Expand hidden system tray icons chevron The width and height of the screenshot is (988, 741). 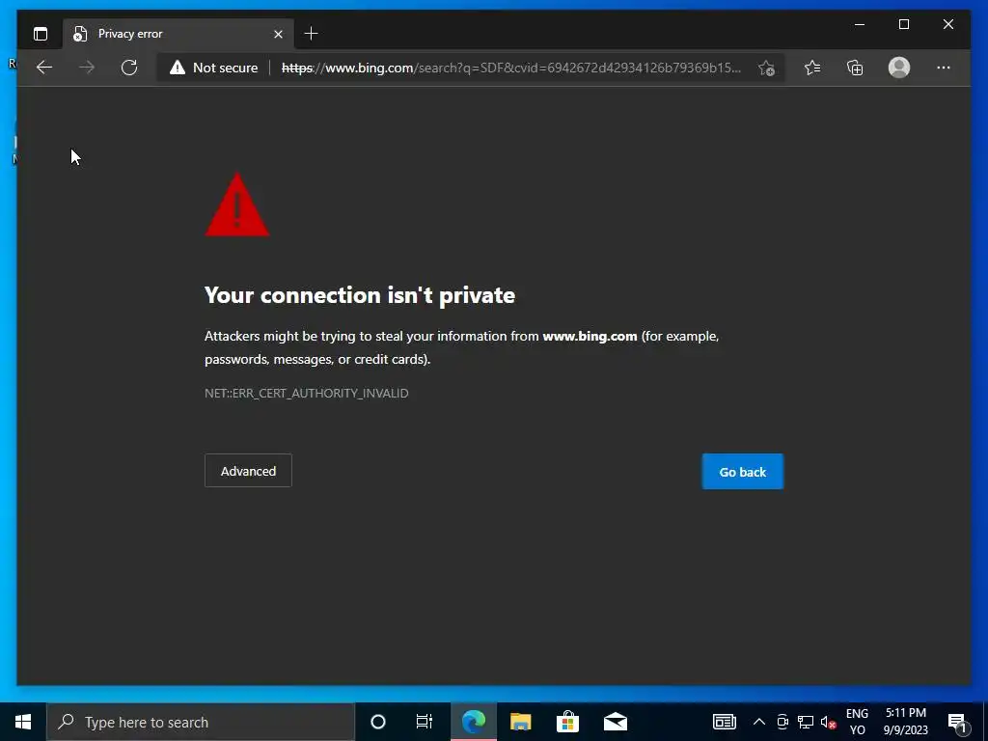(x=759, y=722)
